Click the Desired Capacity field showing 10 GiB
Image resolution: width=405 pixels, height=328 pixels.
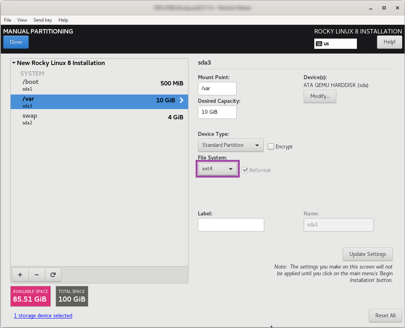217,112
